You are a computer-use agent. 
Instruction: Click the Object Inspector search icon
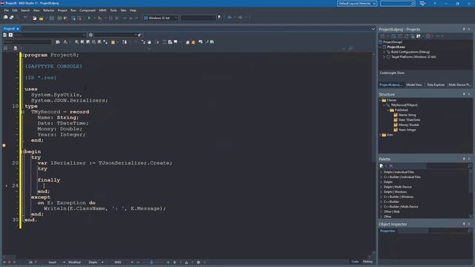[x=470, y=231]
